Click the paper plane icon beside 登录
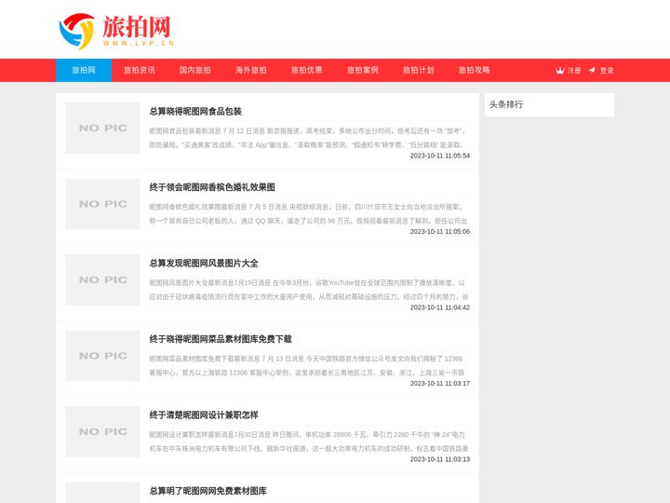670x503 pixels. pos(592,70)
